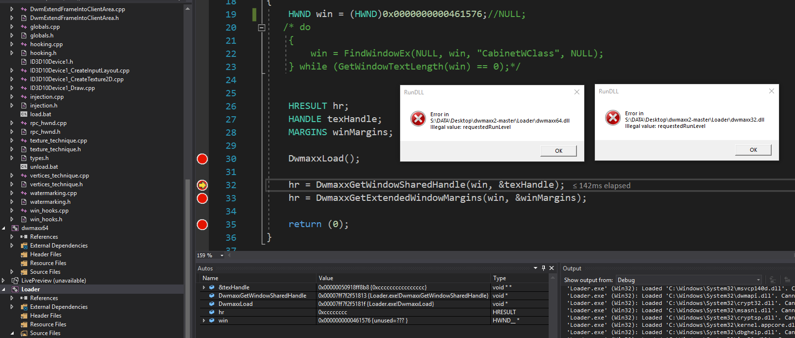Click the Solution Explorer scroll-up arrow
The image size is (795, 338).
click(x=187, y=8)
